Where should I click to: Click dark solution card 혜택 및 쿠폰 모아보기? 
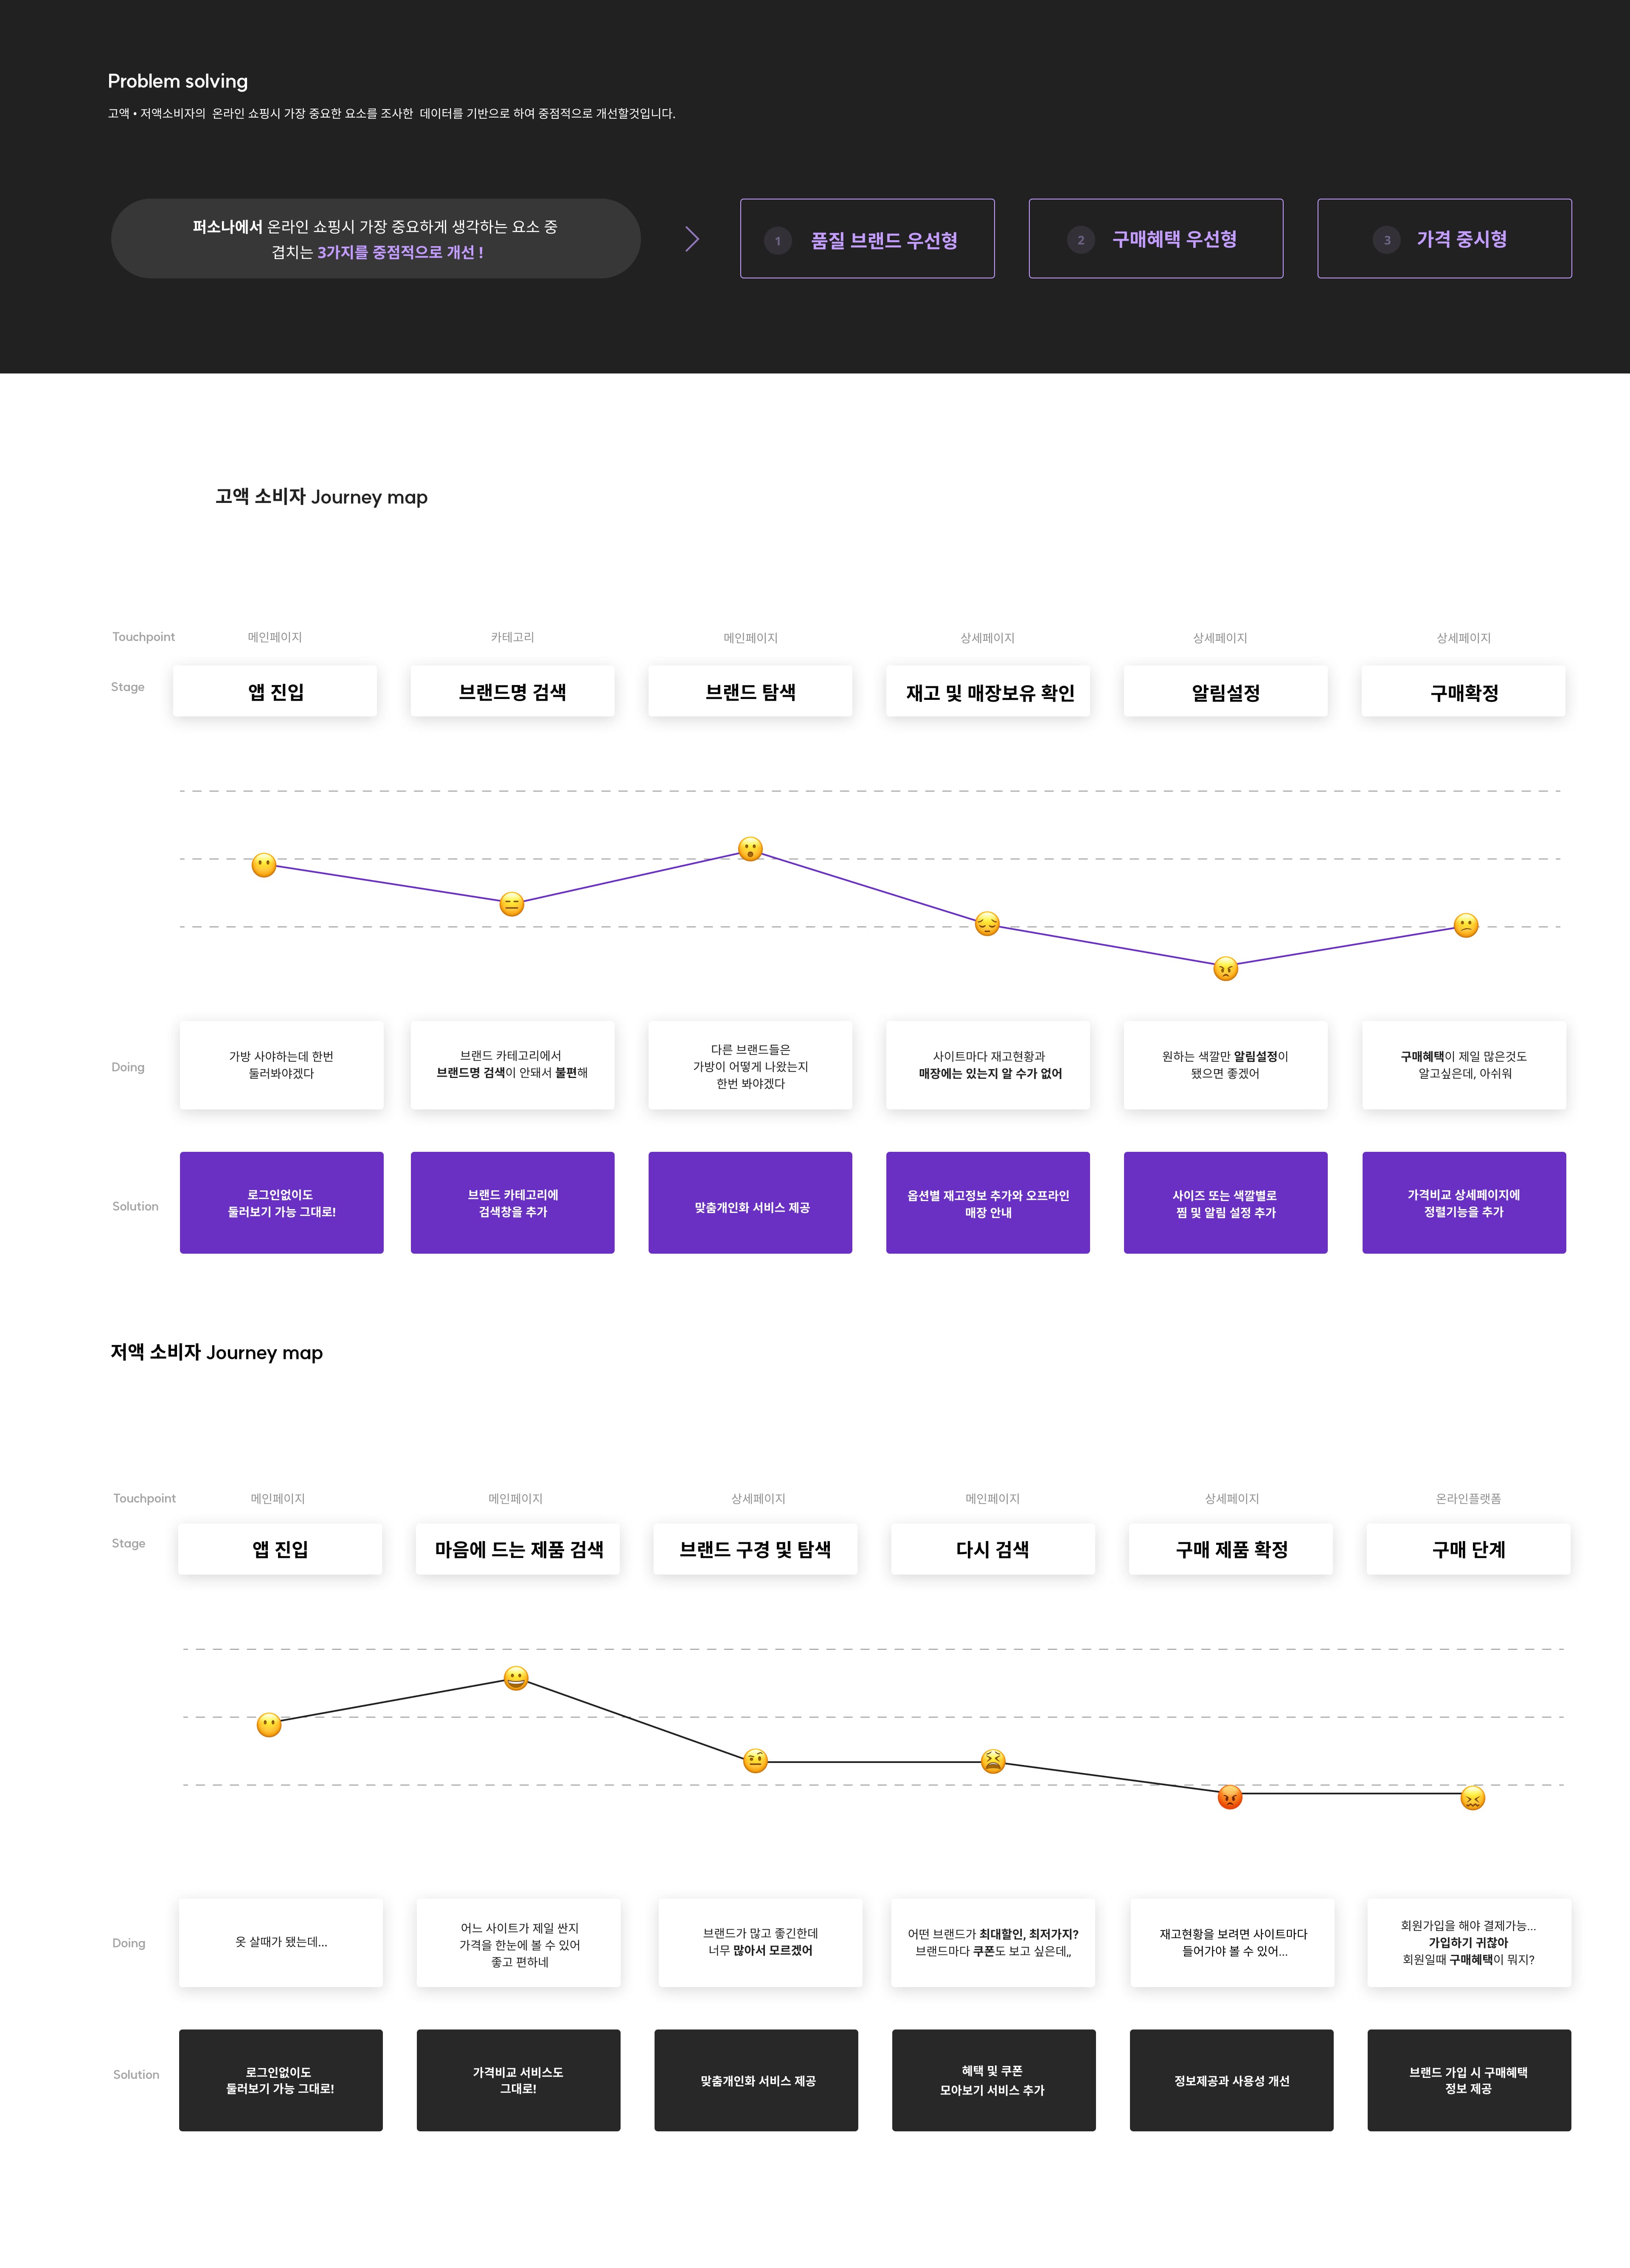tap(993, 2080)
